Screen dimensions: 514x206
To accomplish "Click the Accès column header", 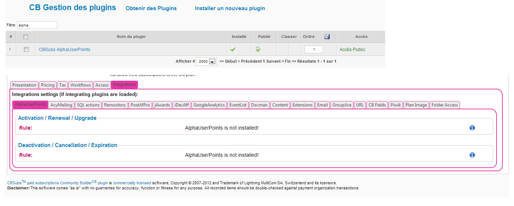I will [x=361, y=37].
